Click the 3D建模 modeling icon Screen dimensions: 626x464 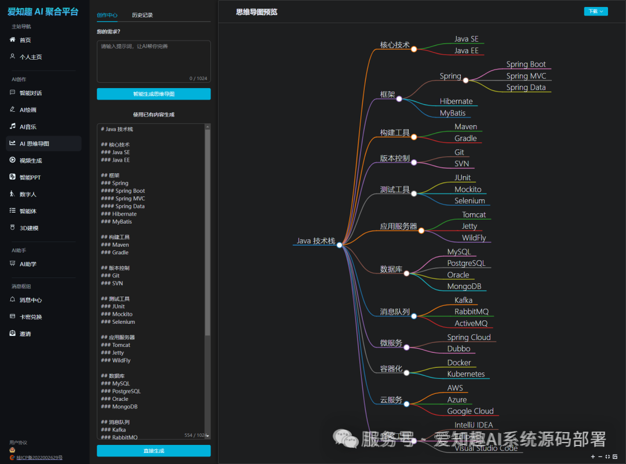13,228
